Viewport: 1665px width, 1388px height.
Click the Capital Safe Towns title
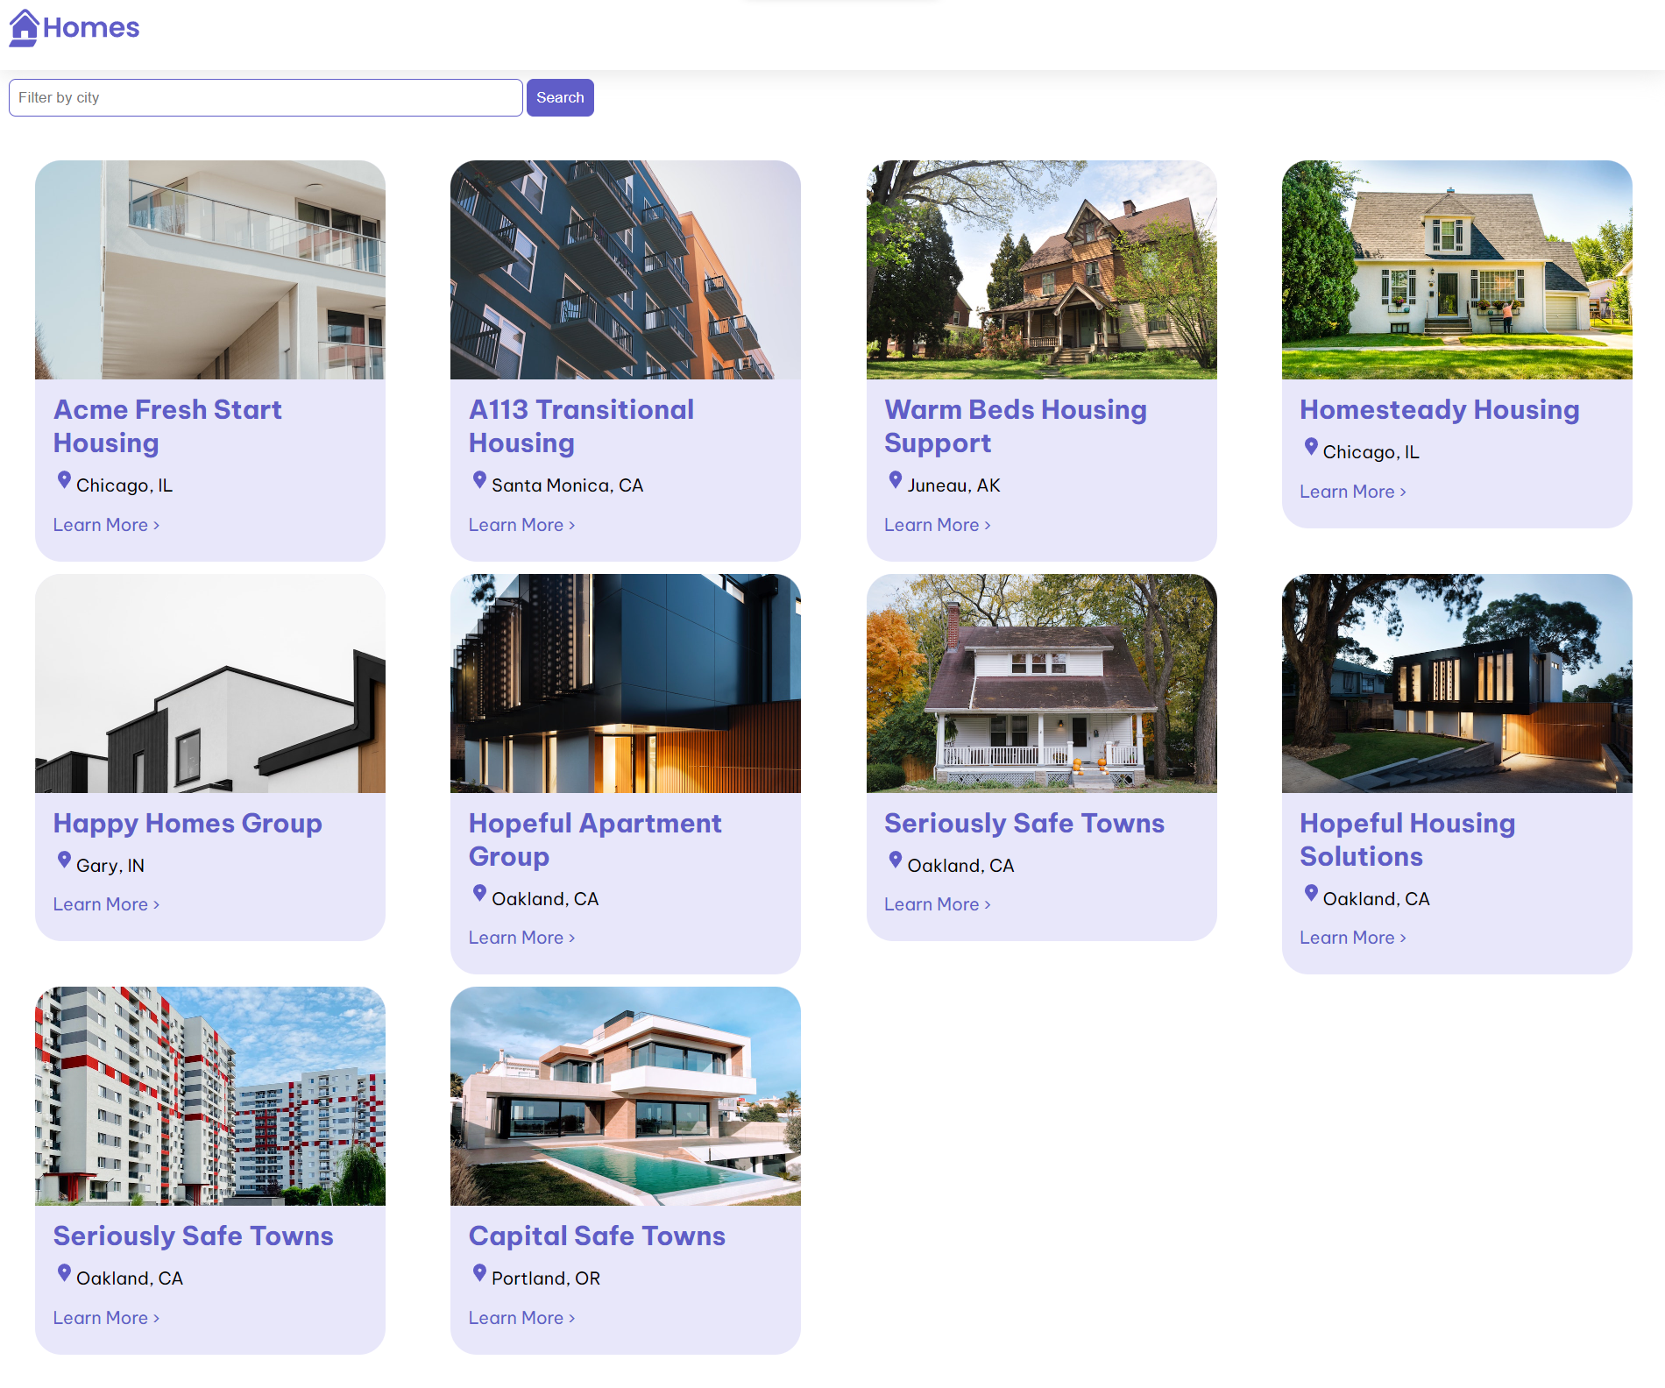[x=597, y=1236]
